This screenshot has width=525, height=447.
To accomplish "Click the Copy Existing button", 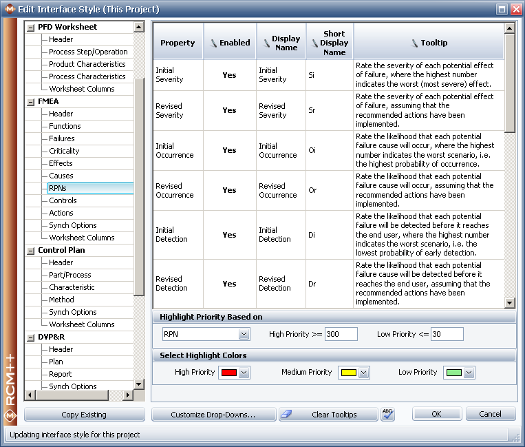I will [84, 415].
